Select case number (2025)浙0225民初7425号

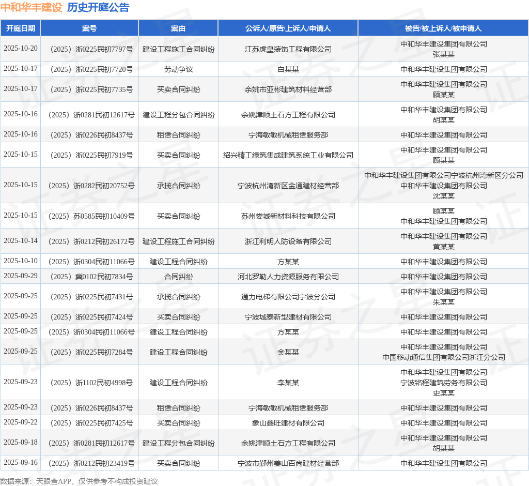[x=91, y=423]
